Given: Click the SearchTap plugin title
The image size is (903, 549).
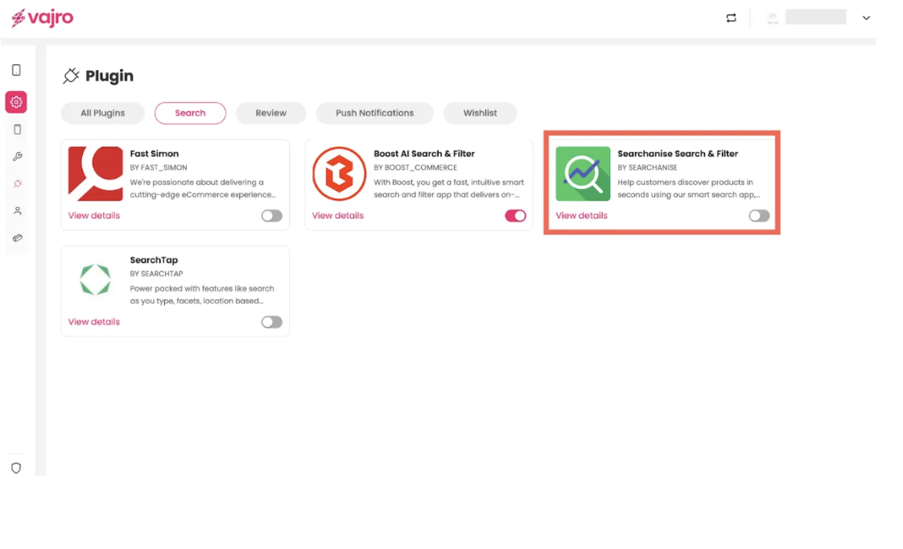Looking at the screenshot, I should click(x=154, y=260).
